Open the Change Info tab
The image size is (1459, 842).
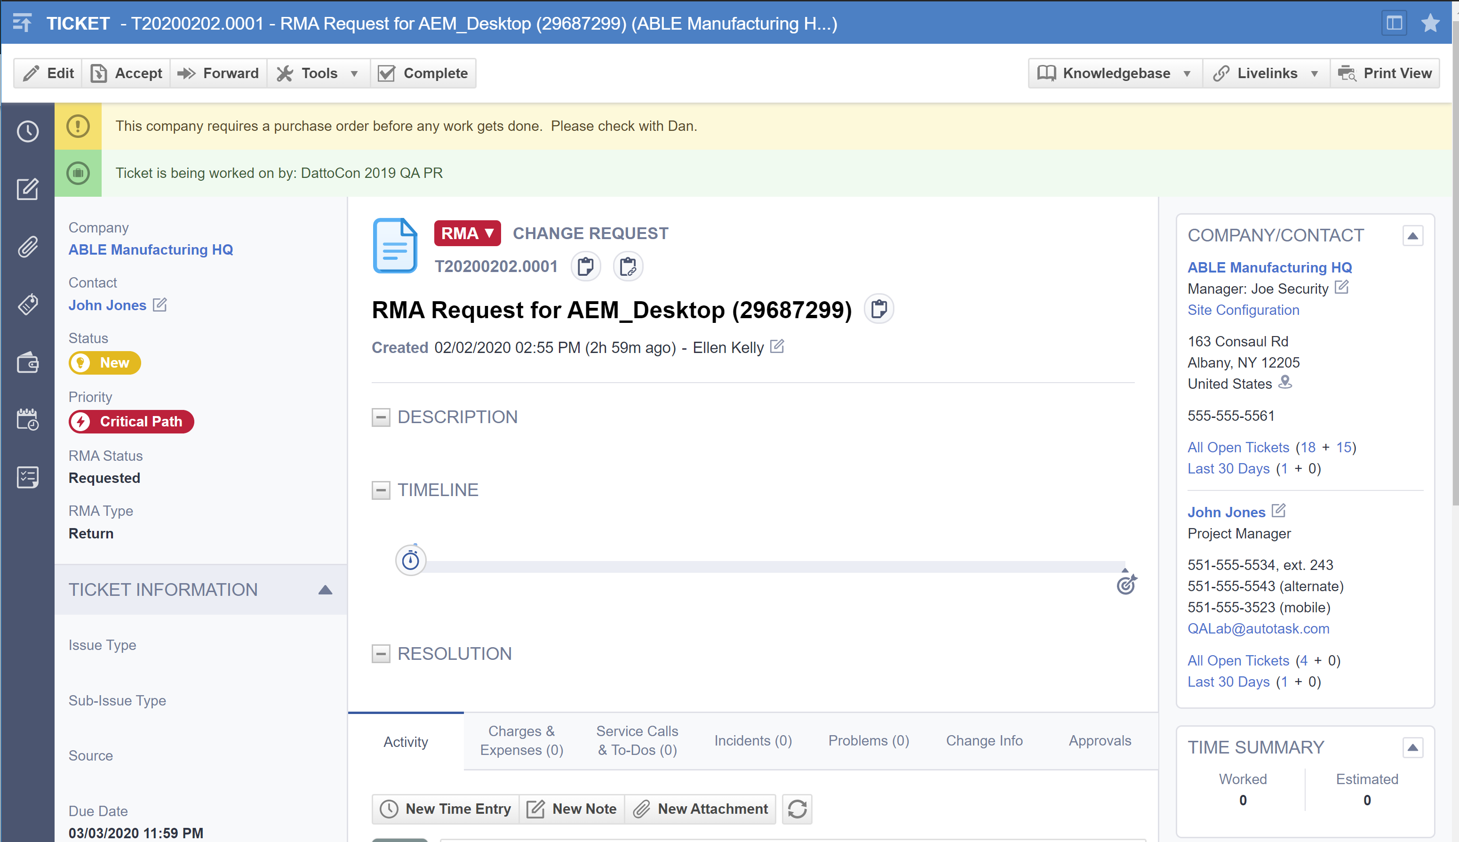[x=984, y=741]
